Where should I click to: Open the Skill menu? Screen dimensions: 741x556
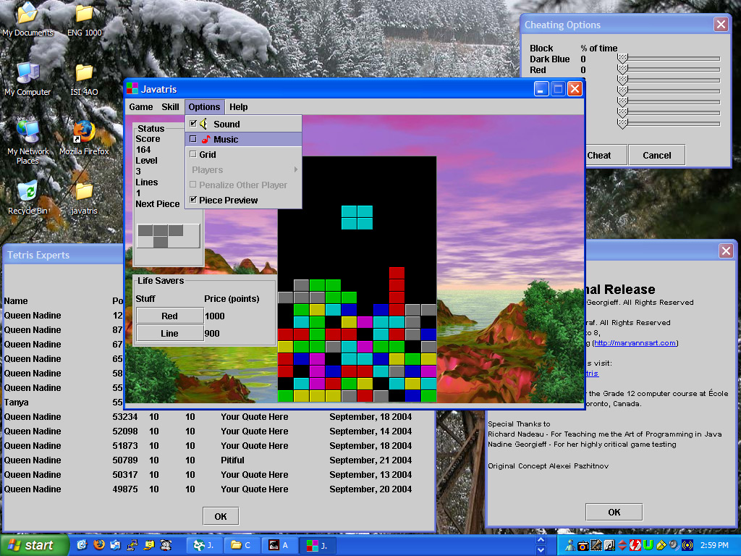click(170, 107)
